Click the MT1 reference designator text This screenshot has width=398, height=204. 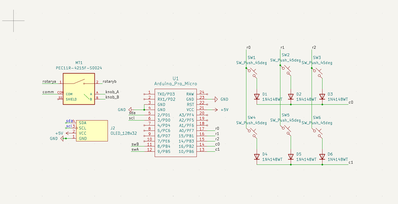[x=79, y=63]
